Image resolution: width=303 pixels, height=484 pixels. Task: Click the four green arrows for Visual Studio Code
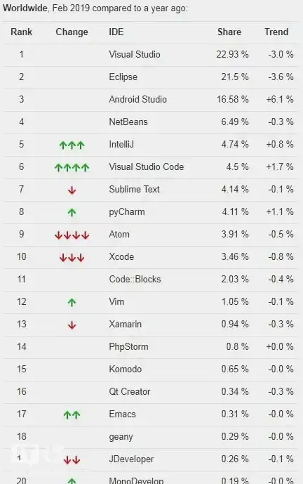[72, 167]
